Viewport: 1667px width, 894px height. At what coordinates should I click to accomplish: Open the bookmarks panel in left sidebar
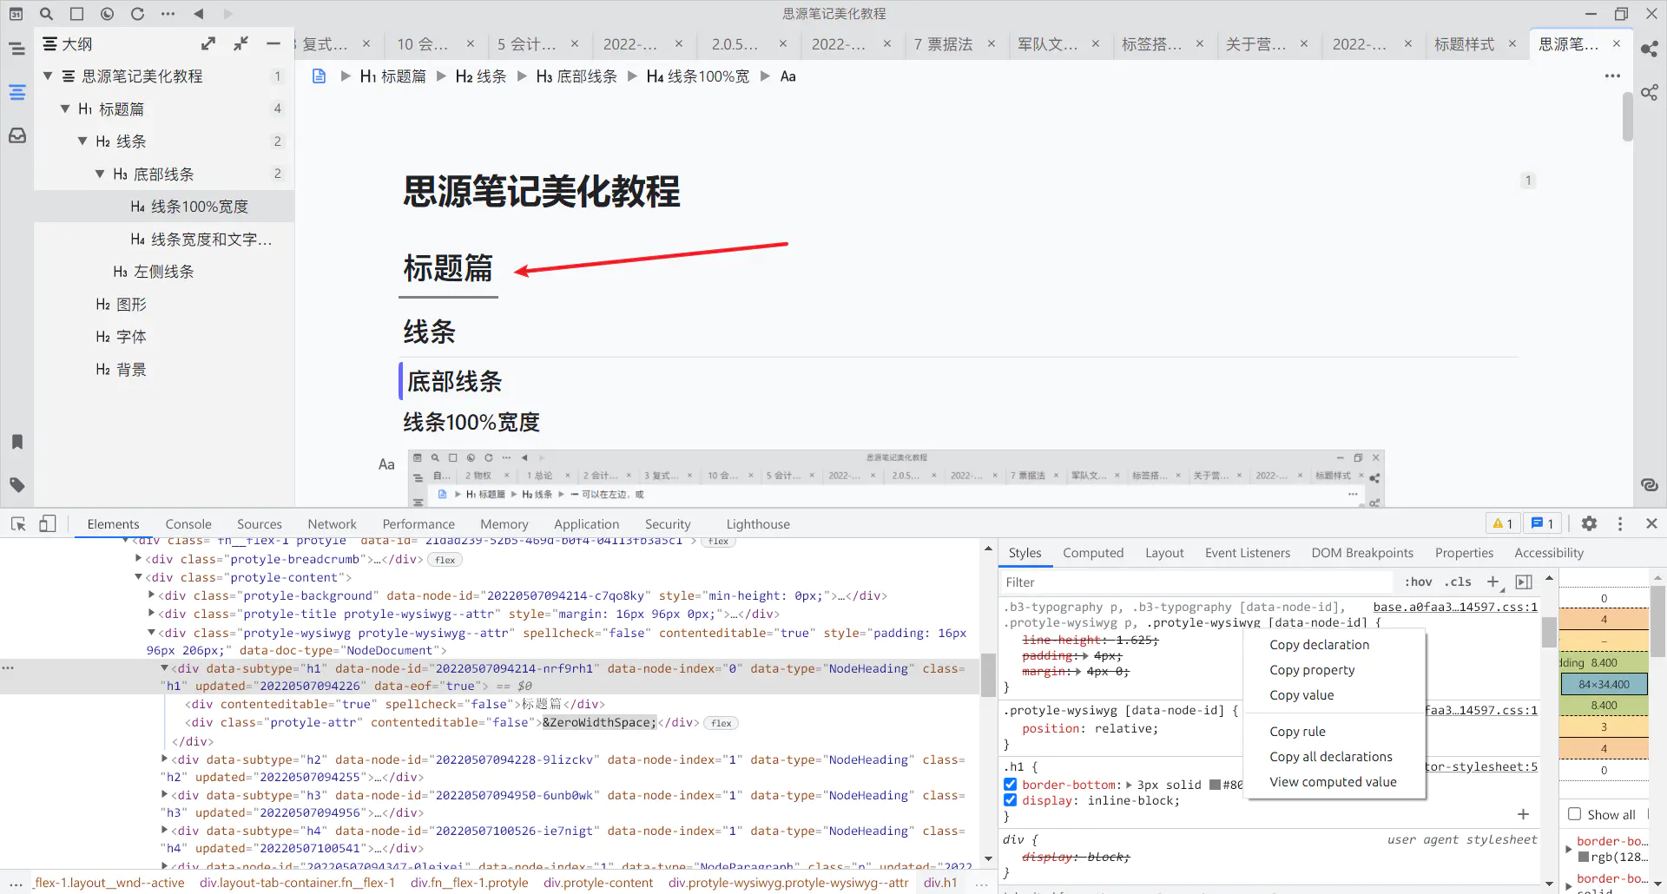click(x=17, y=442)
